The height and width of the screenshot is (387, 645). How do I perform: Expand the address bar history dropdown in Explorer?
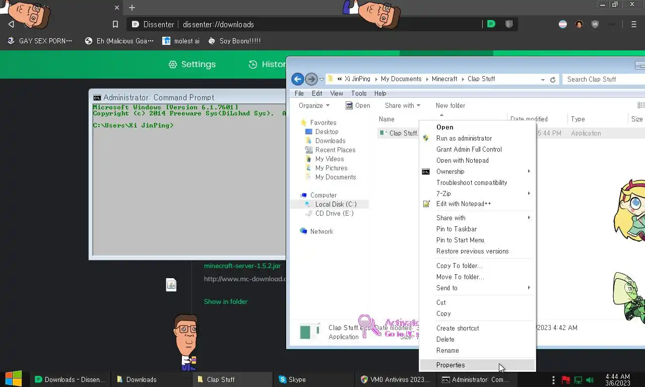pyautogui.click(x=543, y=80)
